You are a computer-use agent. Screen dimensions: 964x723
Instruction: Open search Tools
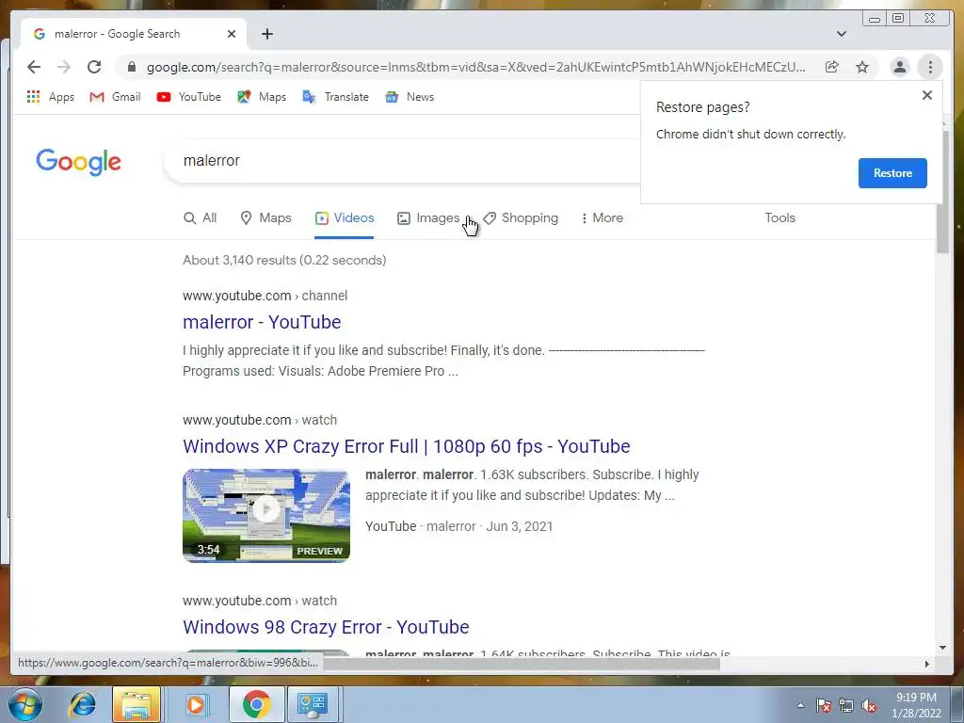779,217
